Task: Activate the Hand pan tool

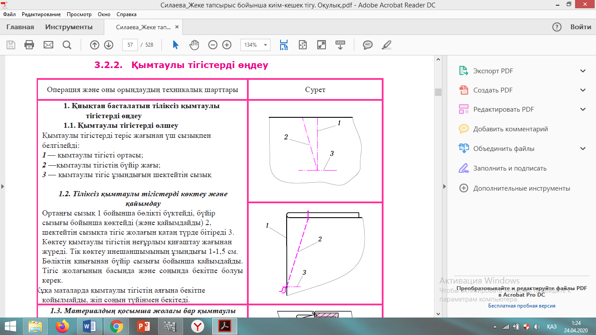Action: tap(194, 45)
